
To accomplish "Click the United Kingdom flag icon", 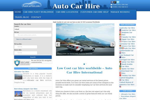I will [120, 80].
